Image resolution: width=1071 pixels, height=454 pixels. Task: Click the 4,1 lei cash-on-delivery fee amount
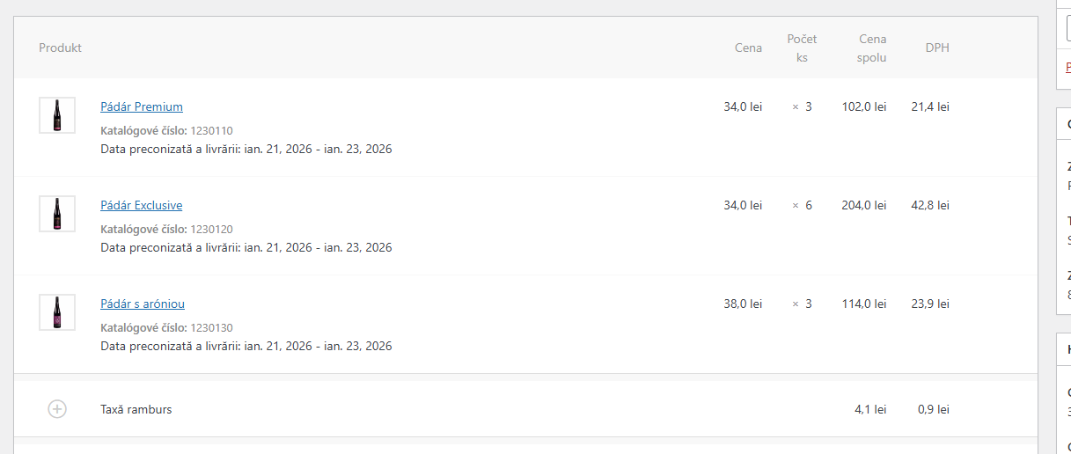(869, 409)
